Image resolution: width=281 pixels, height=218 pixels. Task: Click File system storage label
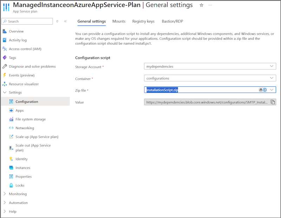pos(31,119)
